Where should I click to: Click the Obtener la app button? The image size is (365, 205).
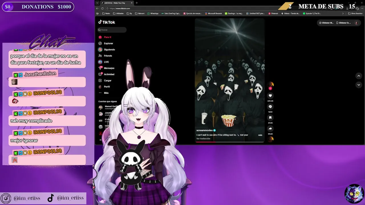point(343,23)
